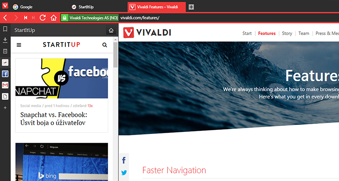The height and width of the screenshot is (181, 339).
Task: Open the Vivaldi main menu icon
Action: [x=5, y=6]
